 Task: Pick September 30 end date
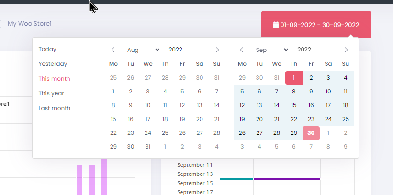pos(311,133)
